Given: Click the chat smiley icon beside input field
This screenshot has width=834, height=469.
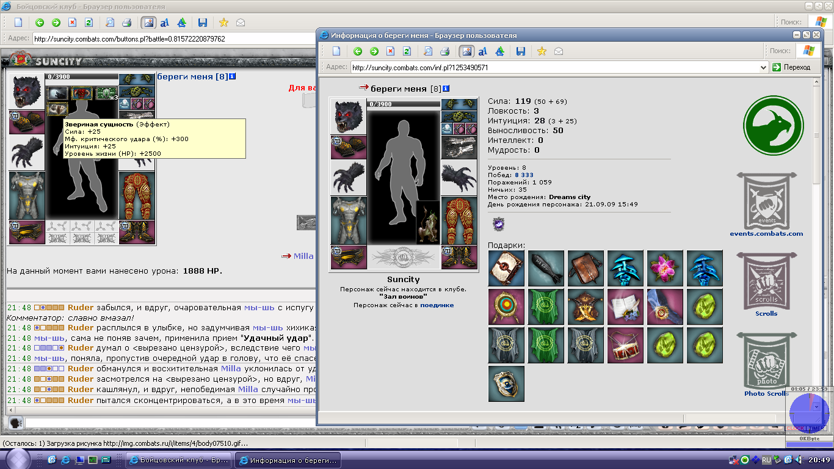Looking at the screenshot, I should pyautogui.click(x=15, y=422).
